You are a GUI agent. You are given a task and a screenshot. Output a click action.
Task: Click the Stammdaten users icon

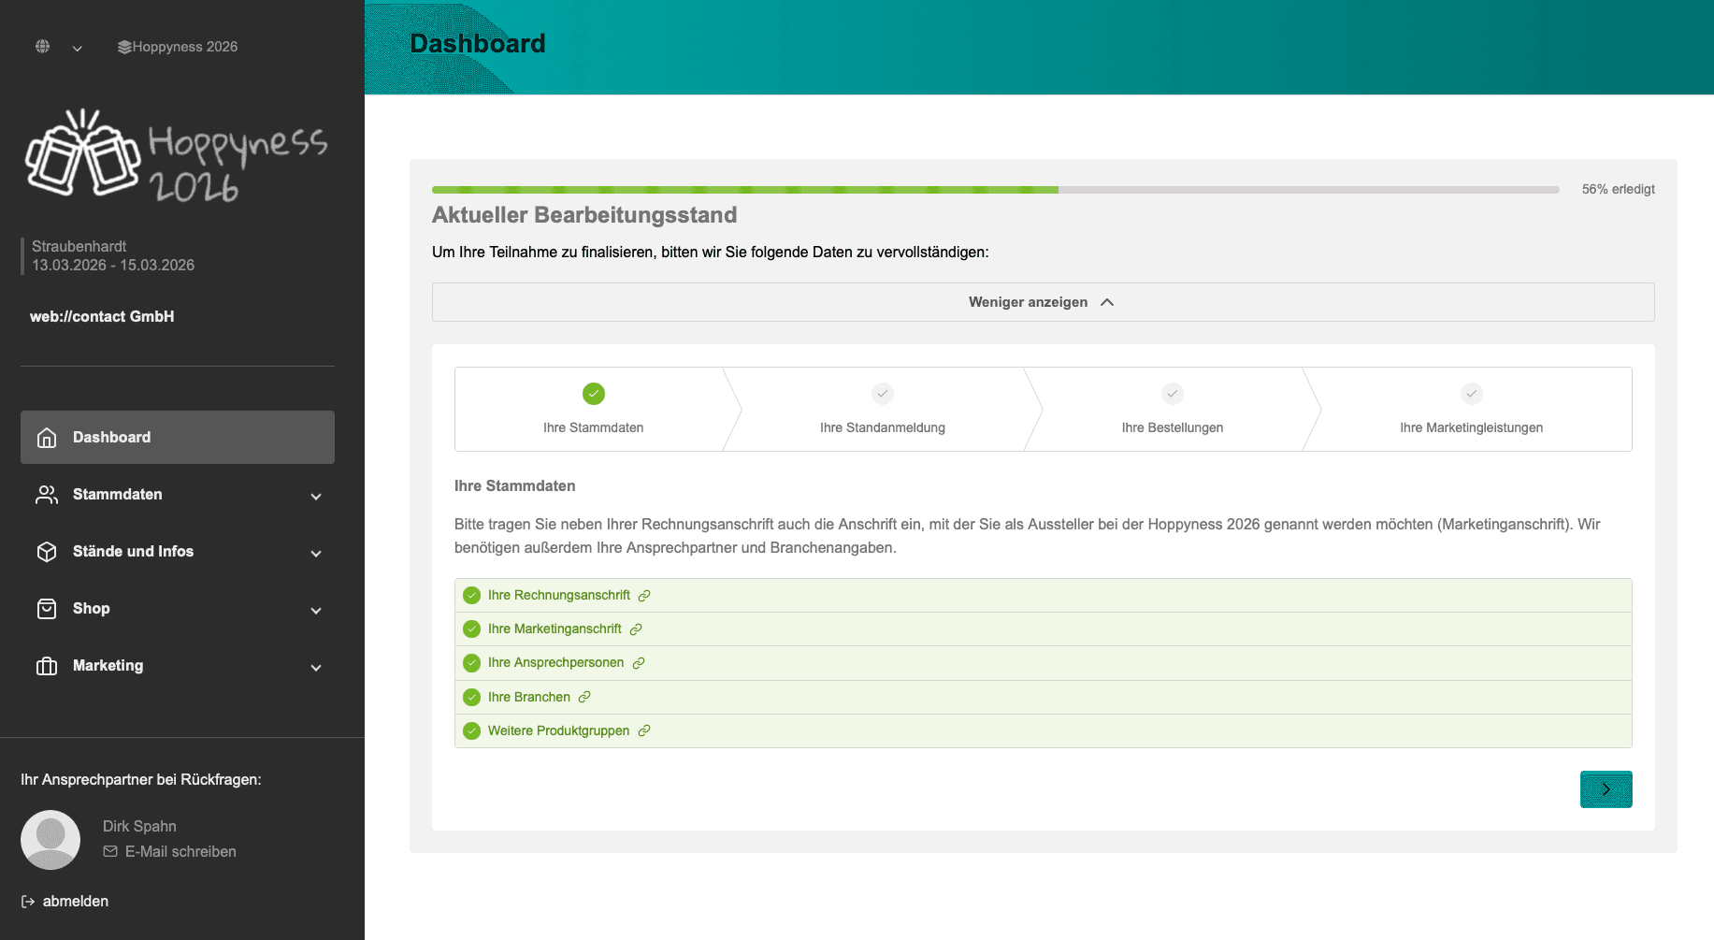[47, 495]
